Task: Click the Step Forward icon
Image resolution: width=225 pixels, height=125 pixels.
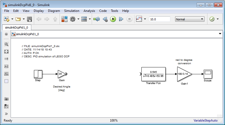Action: (x=121, y=19)
